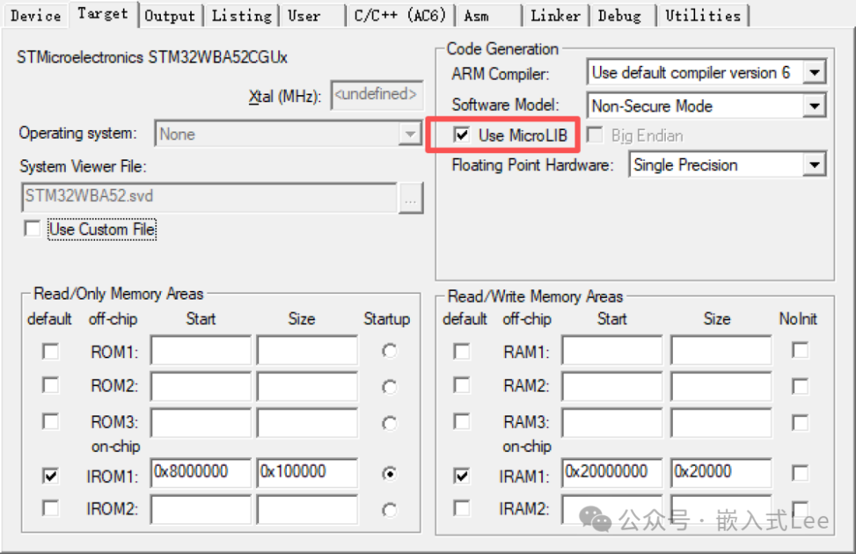This screenshot has height=554, width=856.
Task: Click the ROM1 Size field
Action: click(308, 350)
